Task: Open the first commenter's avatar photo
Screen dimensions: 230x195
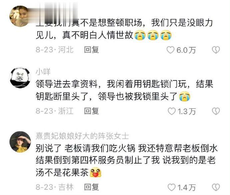Action: 20,16
